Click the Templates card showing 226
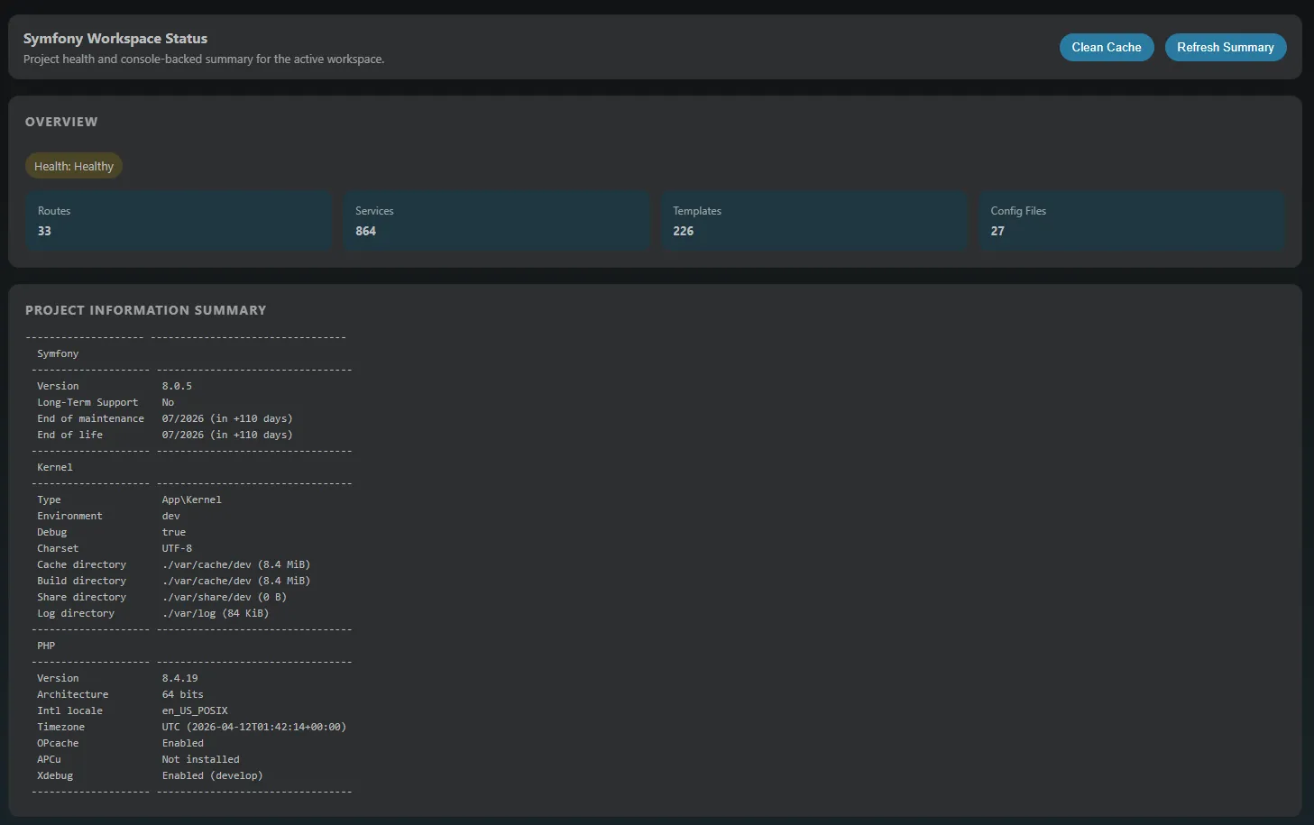 click(x=813, y=221)
